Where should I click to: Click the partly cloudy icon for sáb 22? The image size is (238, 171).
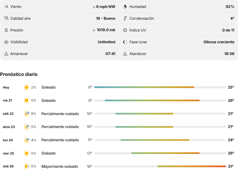click(26, 114)
